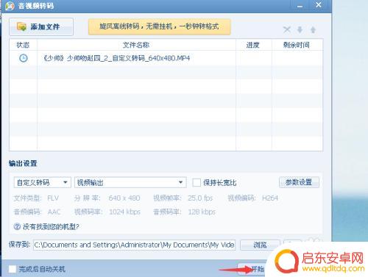The height and width of the screenshot is (277, 368).
Task: Click the 保存到 save path field
Action: pyautogui.click(x=134, y=245)
